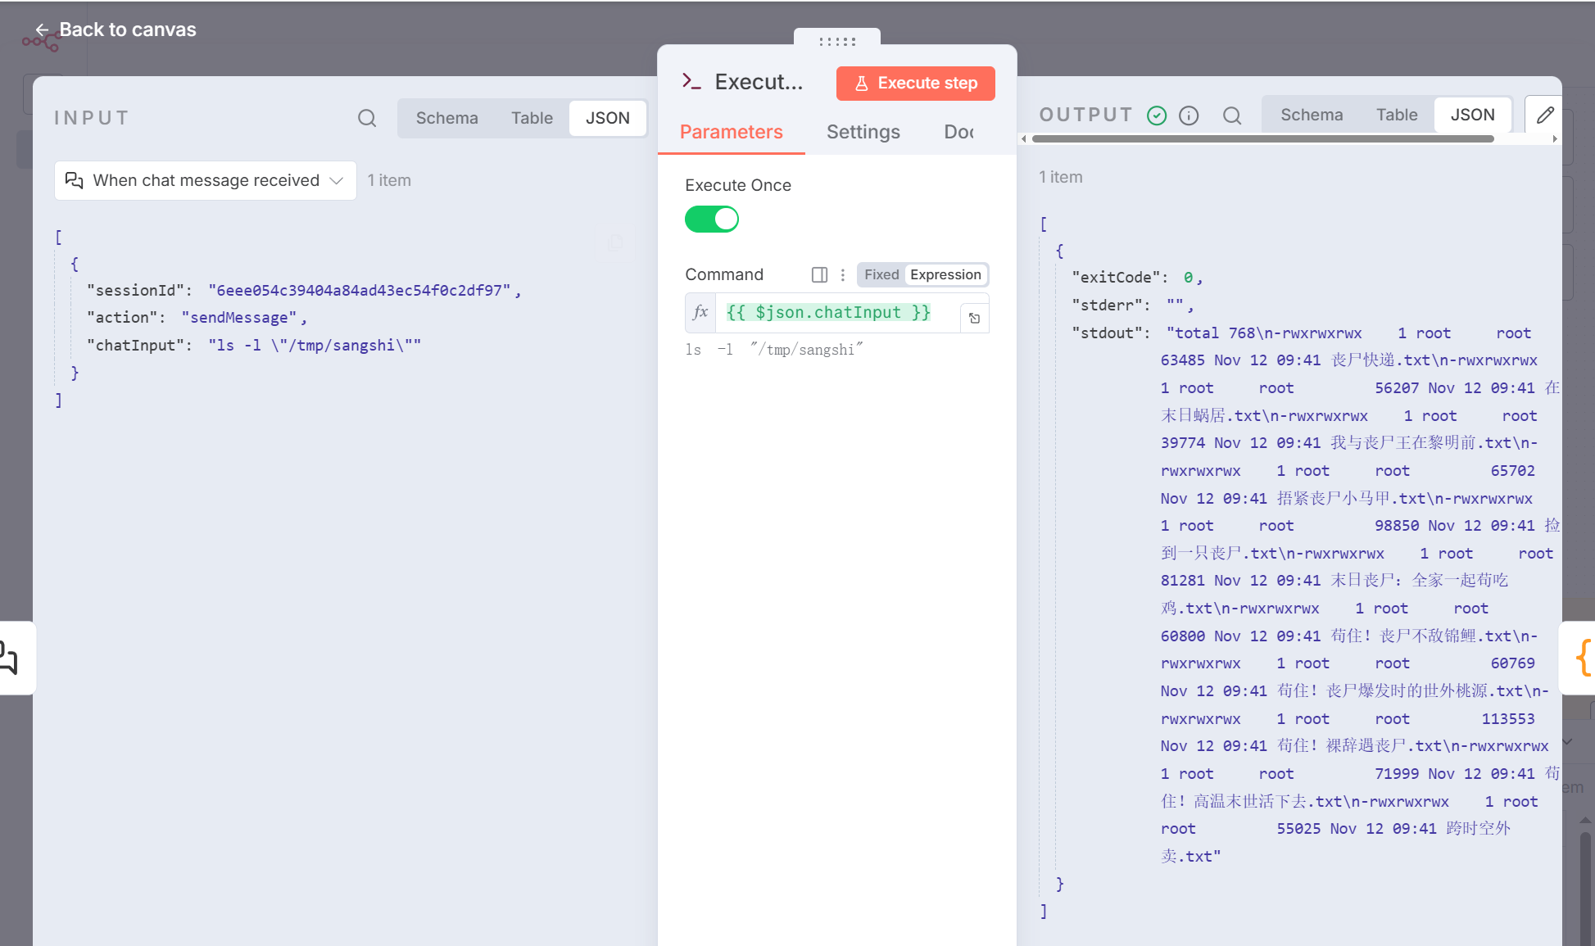Screen dimensions: 1595x946
Task: Toggle off the Execute Once switch
Action: pyautogui.click(x=712, y=220)
